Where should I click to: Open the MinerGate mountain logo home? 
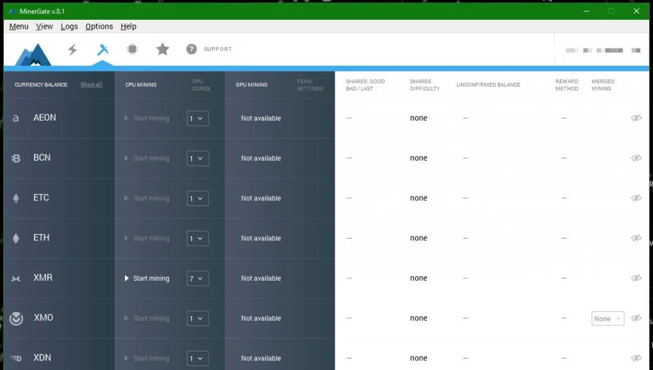point(33,55)
